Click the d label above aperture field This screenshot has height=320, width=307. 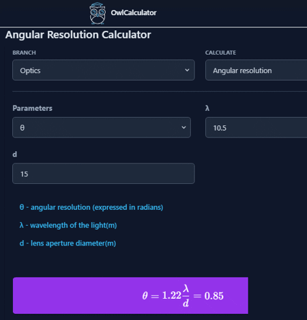coord(15,155)
